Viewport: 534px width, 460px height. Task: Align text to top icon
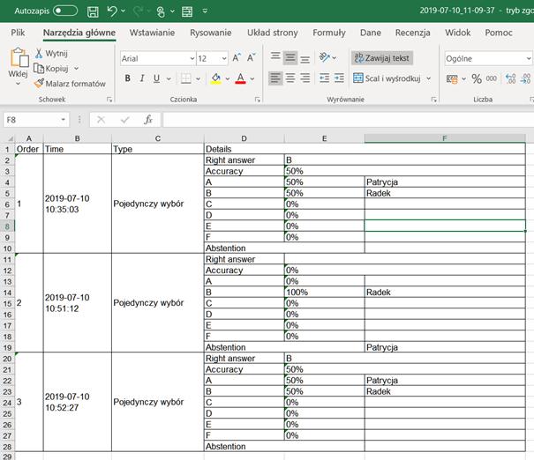coord(275,56)
